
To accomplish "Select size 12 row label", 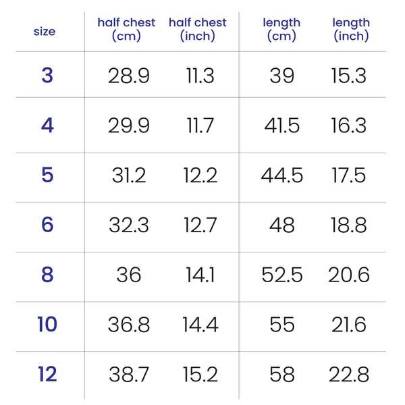I will [x=47, y=374].
